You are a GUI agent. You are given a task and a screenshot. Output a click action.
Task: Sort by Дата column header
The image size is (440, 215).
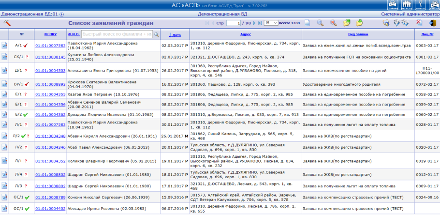[x=175, y=35]
